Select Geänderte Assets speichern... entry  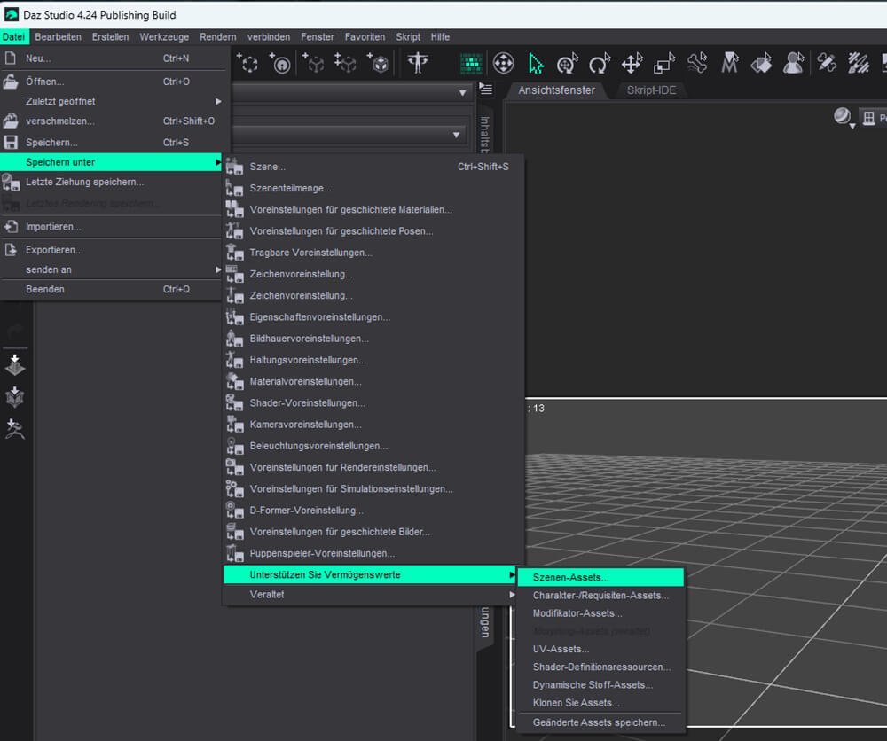tap(600, 722)
